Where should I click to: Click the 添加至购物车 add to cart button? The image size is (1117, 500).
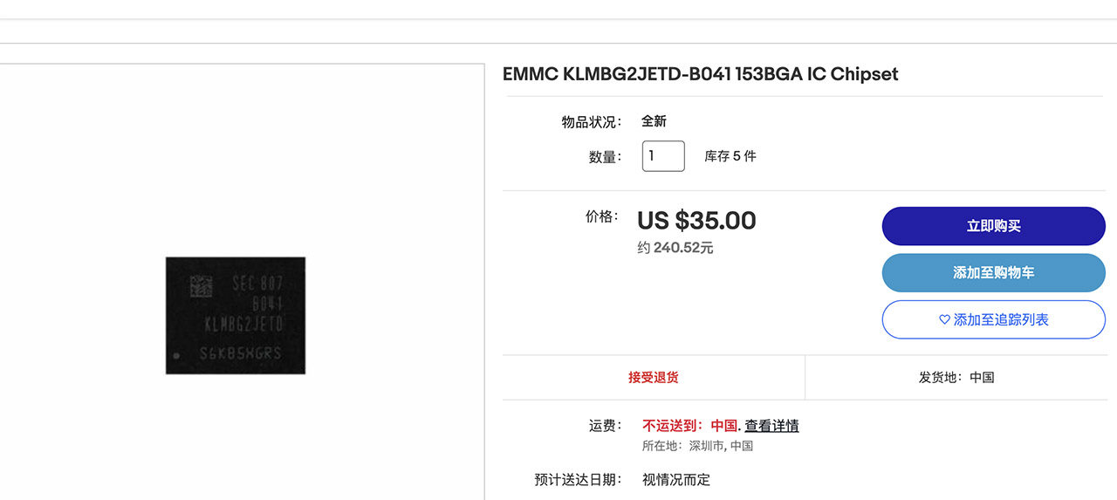pos(993,273)
